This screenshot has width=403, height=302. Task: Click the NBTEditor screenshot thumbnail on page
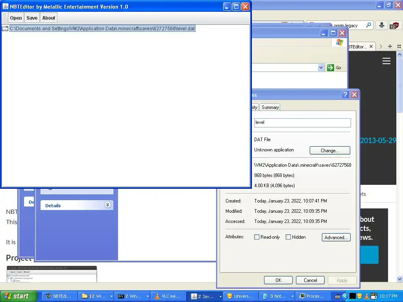[x=52, y=274]
